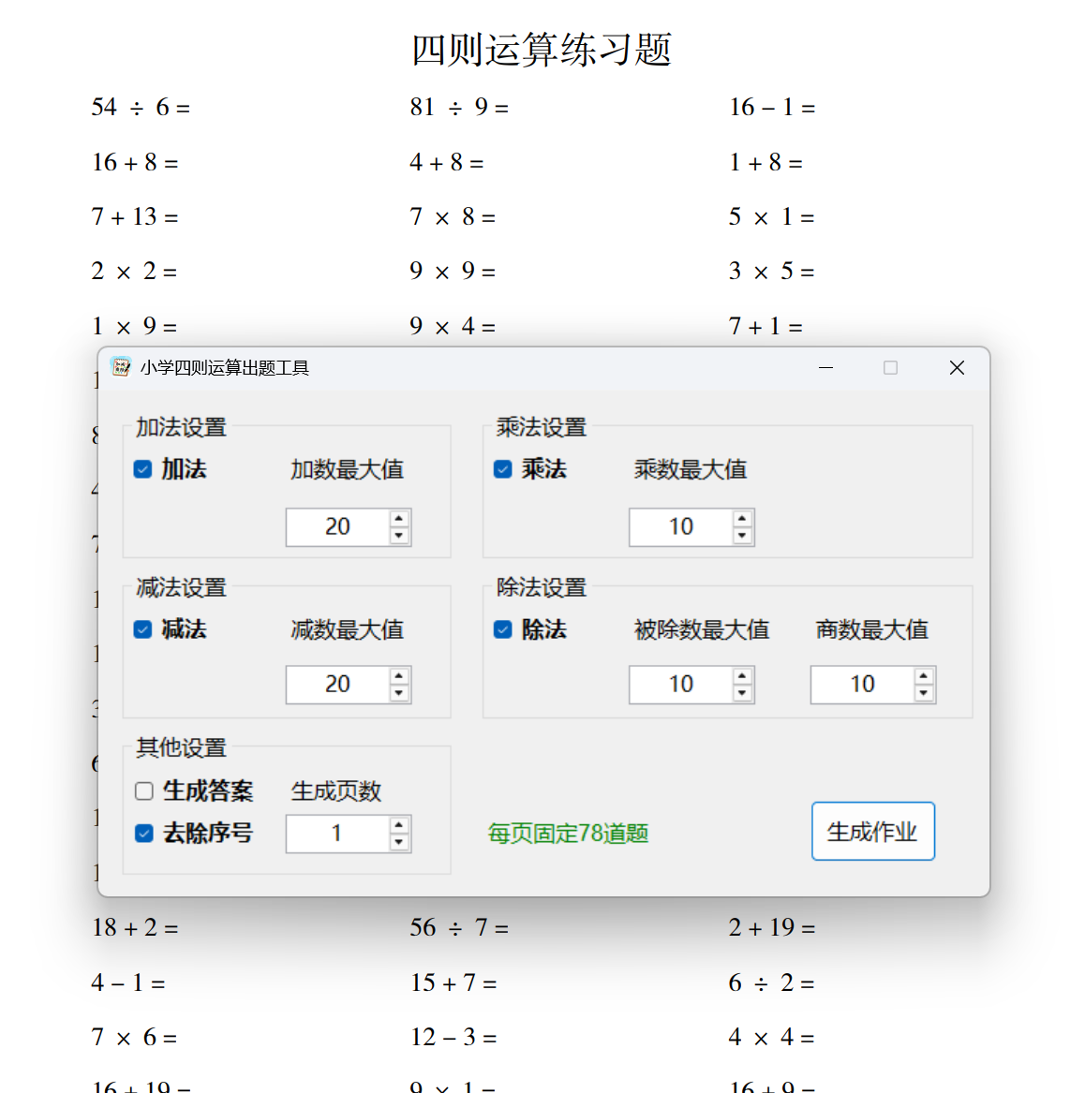1085x1093 pixels.
Task: Click the problem 81 ÷ 9 =
Action: tap(459, 107)
